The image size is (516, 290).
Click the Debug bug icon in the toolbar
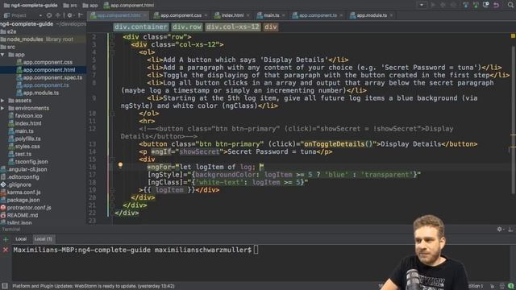pyautogui.click(x=443, y=5)
